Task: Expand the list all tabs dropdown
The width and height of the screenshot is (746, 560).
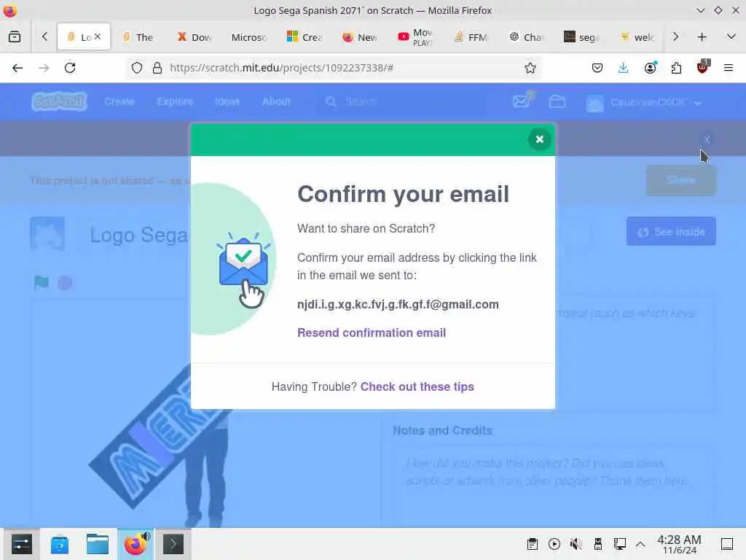Action: click(x=731, y=36)
